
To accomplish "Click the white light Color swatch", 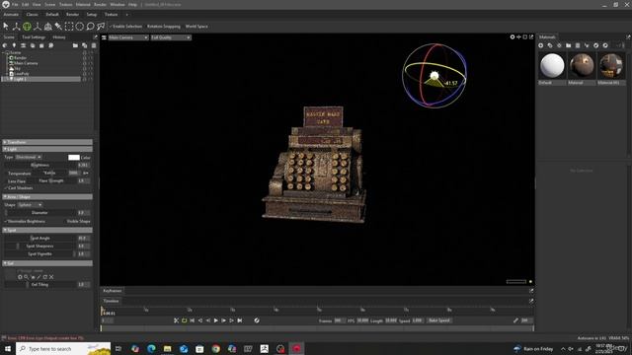I will (x=74, y=158).
